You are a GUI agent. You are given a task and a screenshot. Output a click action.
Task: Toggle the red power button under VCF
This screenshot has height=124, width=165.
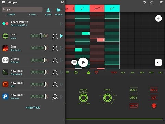[154, 106]
